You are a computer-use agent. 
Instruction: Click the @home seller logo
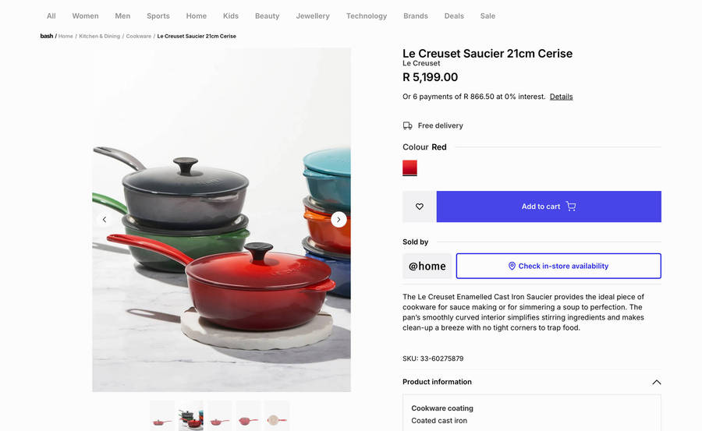click(427, 266)
